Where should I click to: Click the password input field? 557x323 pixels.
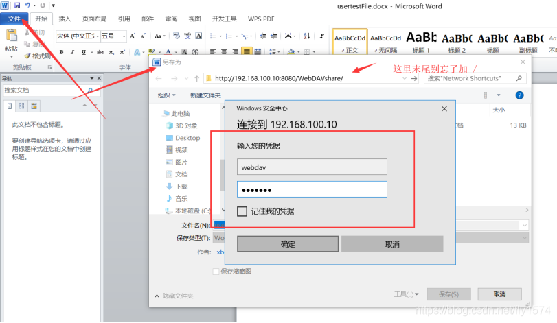312,189
